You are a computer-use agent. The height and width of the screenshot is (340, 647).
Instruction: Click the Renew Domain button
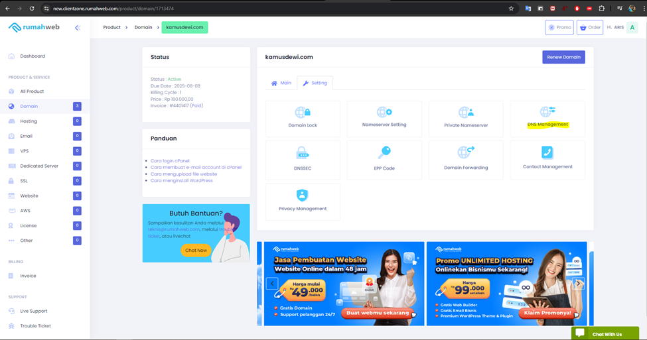tap(563, 57)
